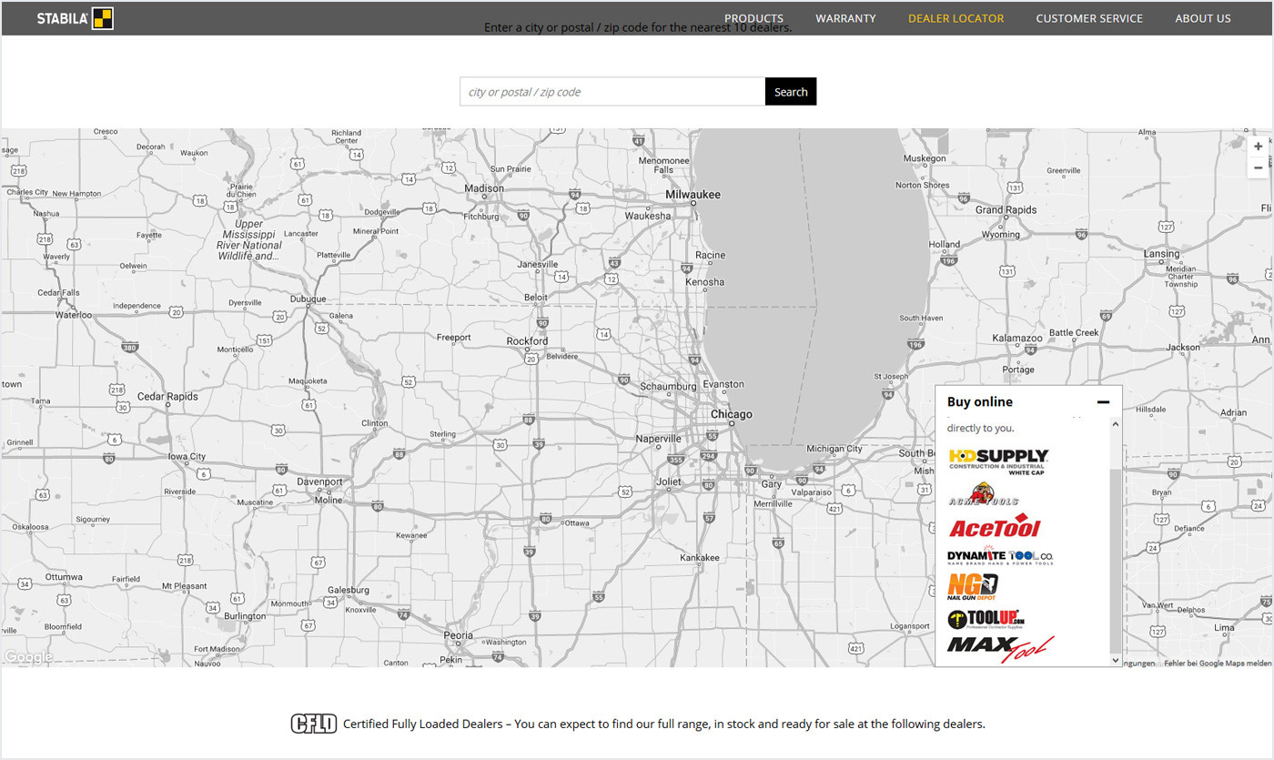Open the AceTool dealer logo
This screenshot has height=760, width=1274.
994,527
